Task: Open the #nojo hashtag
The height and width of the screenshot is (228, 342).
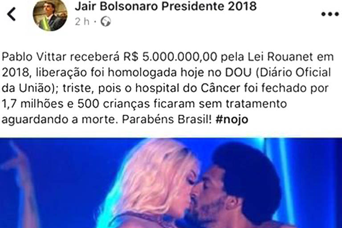Action: point(232,119)
